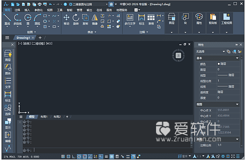
Task: Click the [二维线框] visual style label
Action: (x=38, y=44)
